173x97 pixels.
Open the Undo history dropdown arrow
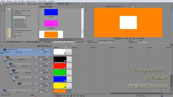click(37, 4)
